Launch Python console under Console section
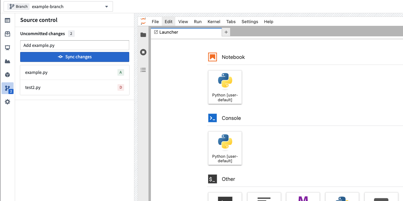This screenshot has height=201, width=403. click(x=225, y=148)
